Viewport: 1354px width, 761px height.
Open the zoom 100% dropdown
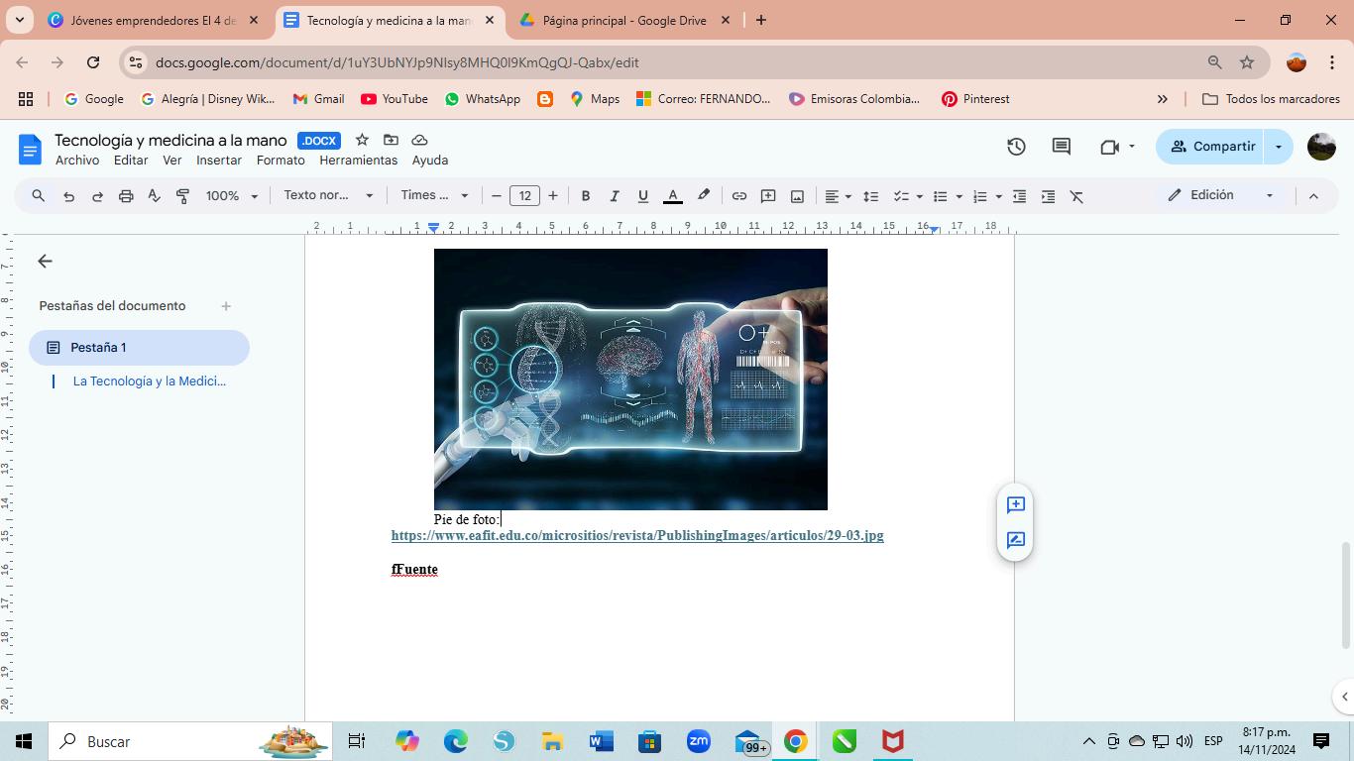point(232,196)
